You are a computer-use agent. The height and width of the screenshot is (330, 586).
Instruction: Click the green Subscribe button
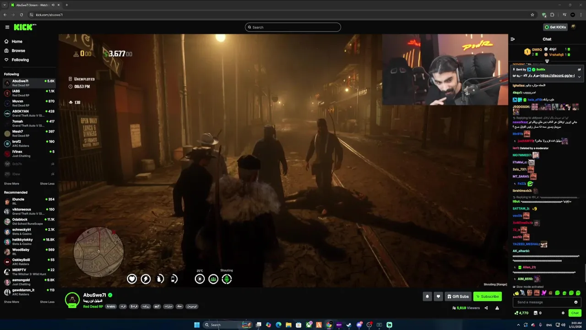488,297
